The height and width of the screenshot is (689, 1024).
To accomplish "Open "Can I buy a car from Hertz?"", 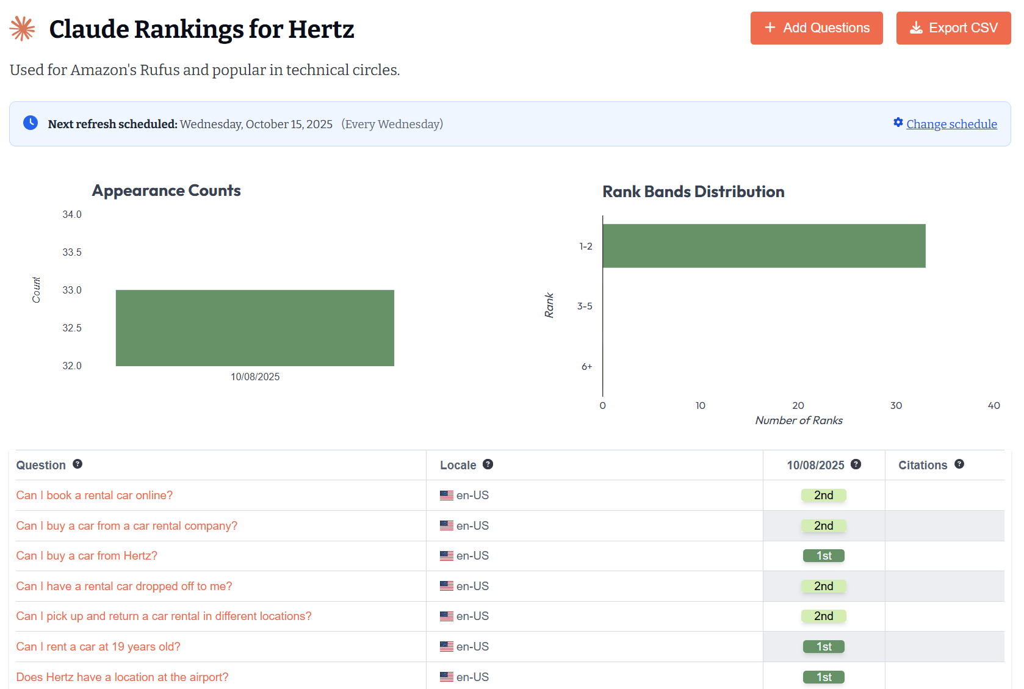I will pyautogui.click(x=87, y=555).
